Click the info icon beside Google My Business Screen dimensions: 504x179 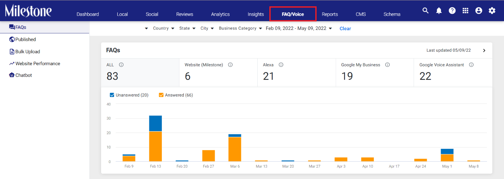pyautogui.click(x=387, y=65)
